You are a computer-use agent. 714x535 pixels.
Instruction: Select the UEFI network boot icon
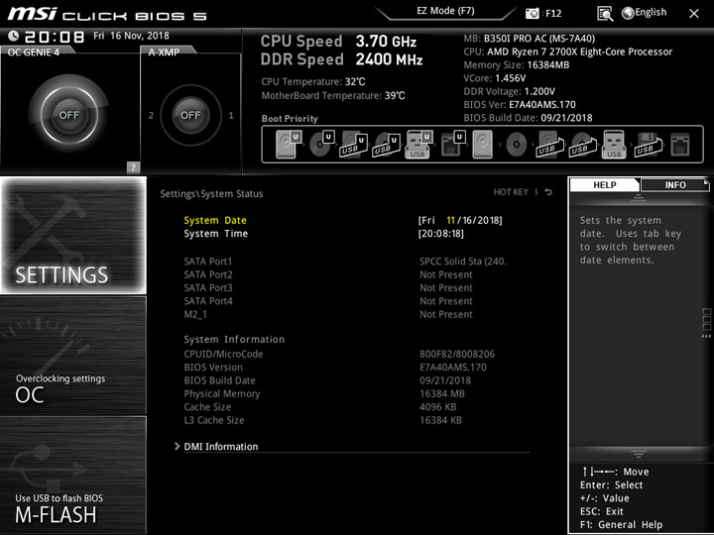[x=452, y=145]
